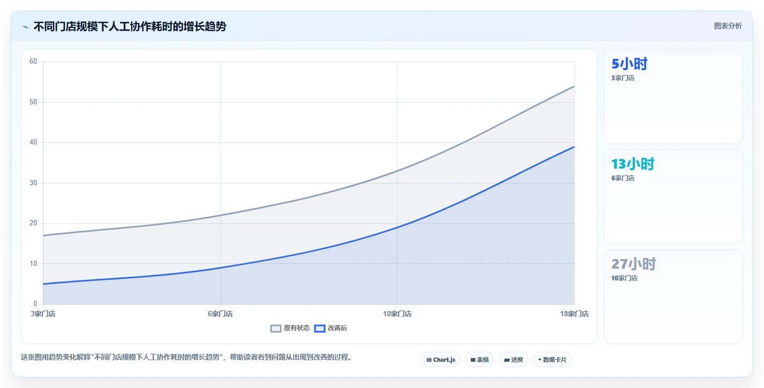Open the 27小时 stat card

(673, 296)
